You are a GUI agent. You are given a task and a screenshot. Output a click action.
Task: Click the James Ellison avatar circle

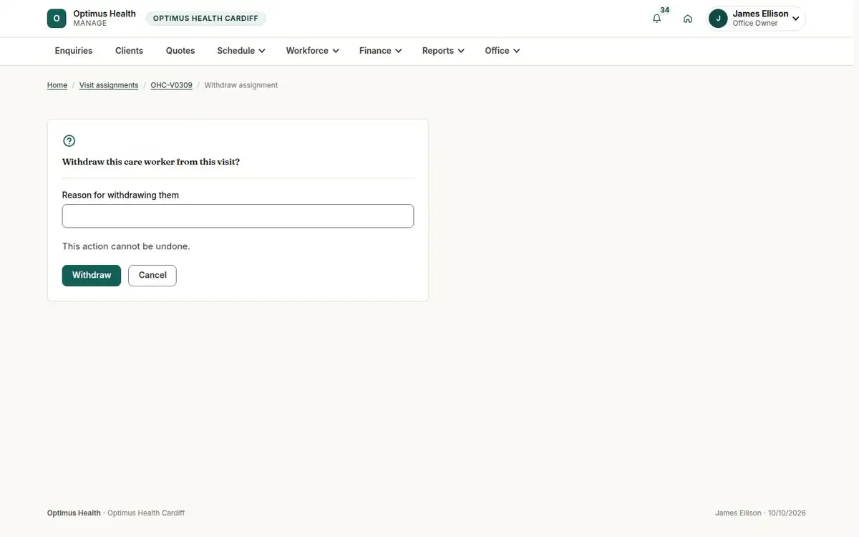click(718, 19)
